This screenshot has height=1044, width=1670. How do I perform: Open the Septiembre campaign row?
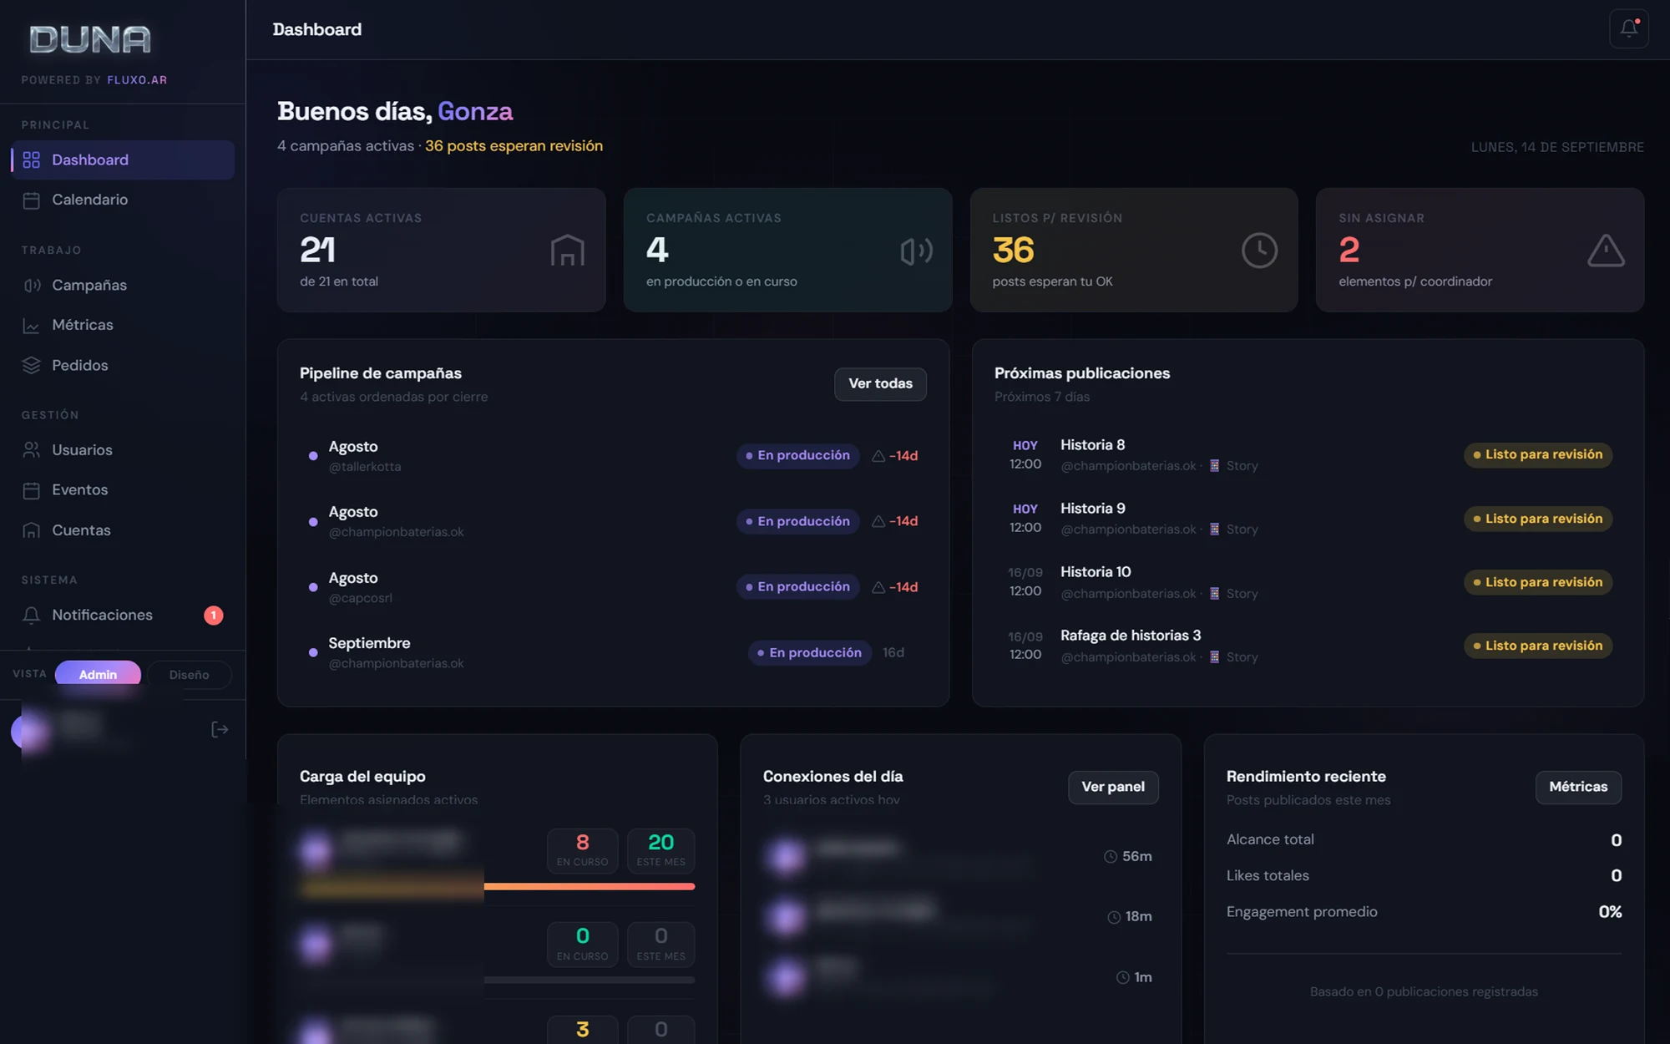(x=613, y=652)
